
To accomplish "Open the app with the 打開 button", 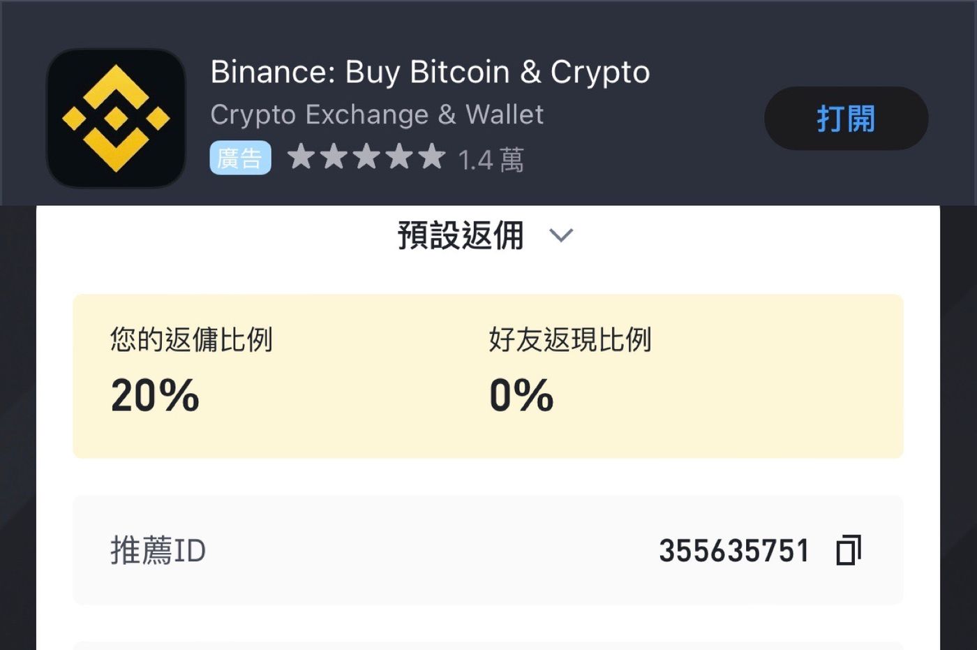I will click(846, 118).
